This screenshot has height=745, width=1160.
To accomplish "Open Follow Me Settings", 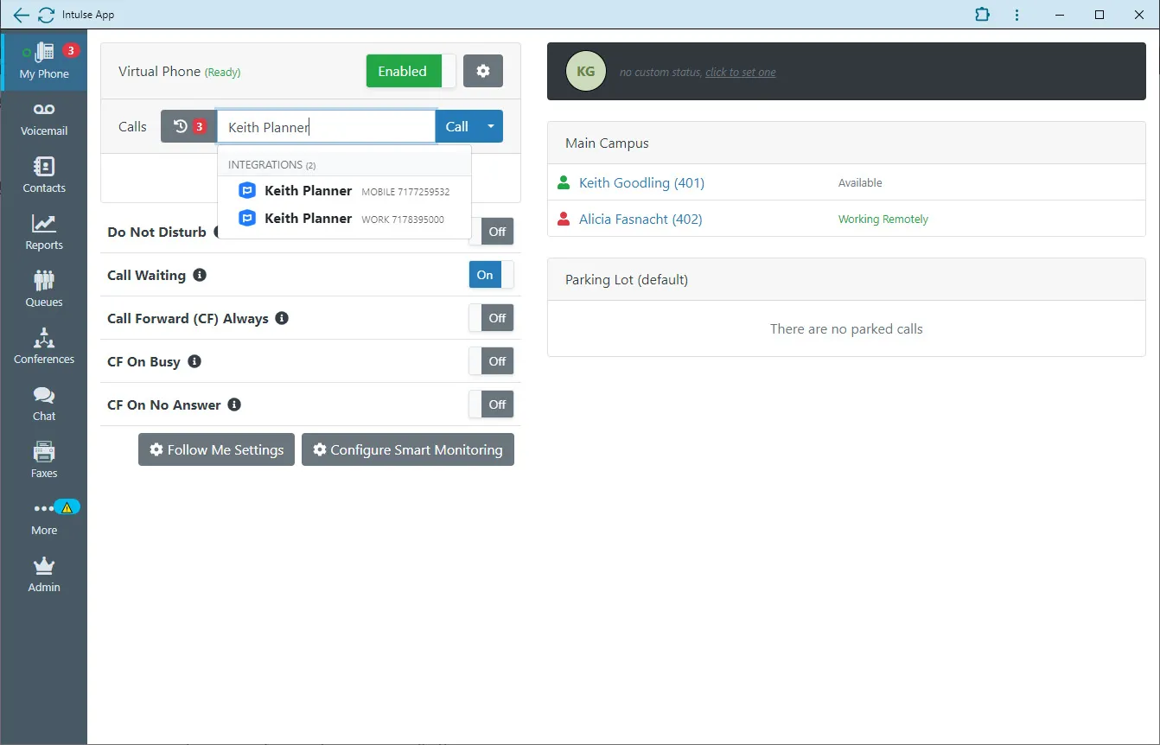I will [215, 449].
